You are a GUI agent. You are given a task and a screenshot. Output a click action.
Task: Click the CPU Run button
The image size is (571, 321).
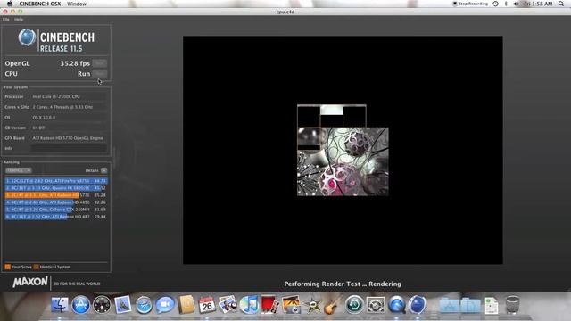pos(99,73)
